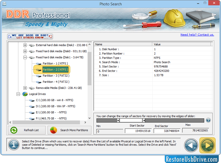Click the 'Partition Number' row
This screenshot has height=163, width=221.
coord(153,53)
